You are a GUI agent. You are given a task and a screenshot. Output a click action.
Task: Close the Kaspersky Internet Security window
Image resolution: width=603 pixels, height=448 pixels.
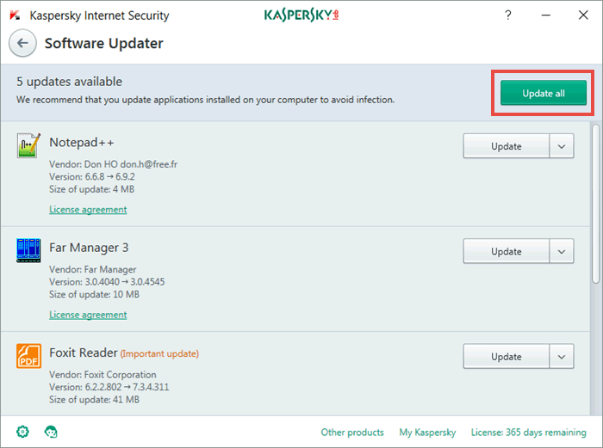coord(583,15)
